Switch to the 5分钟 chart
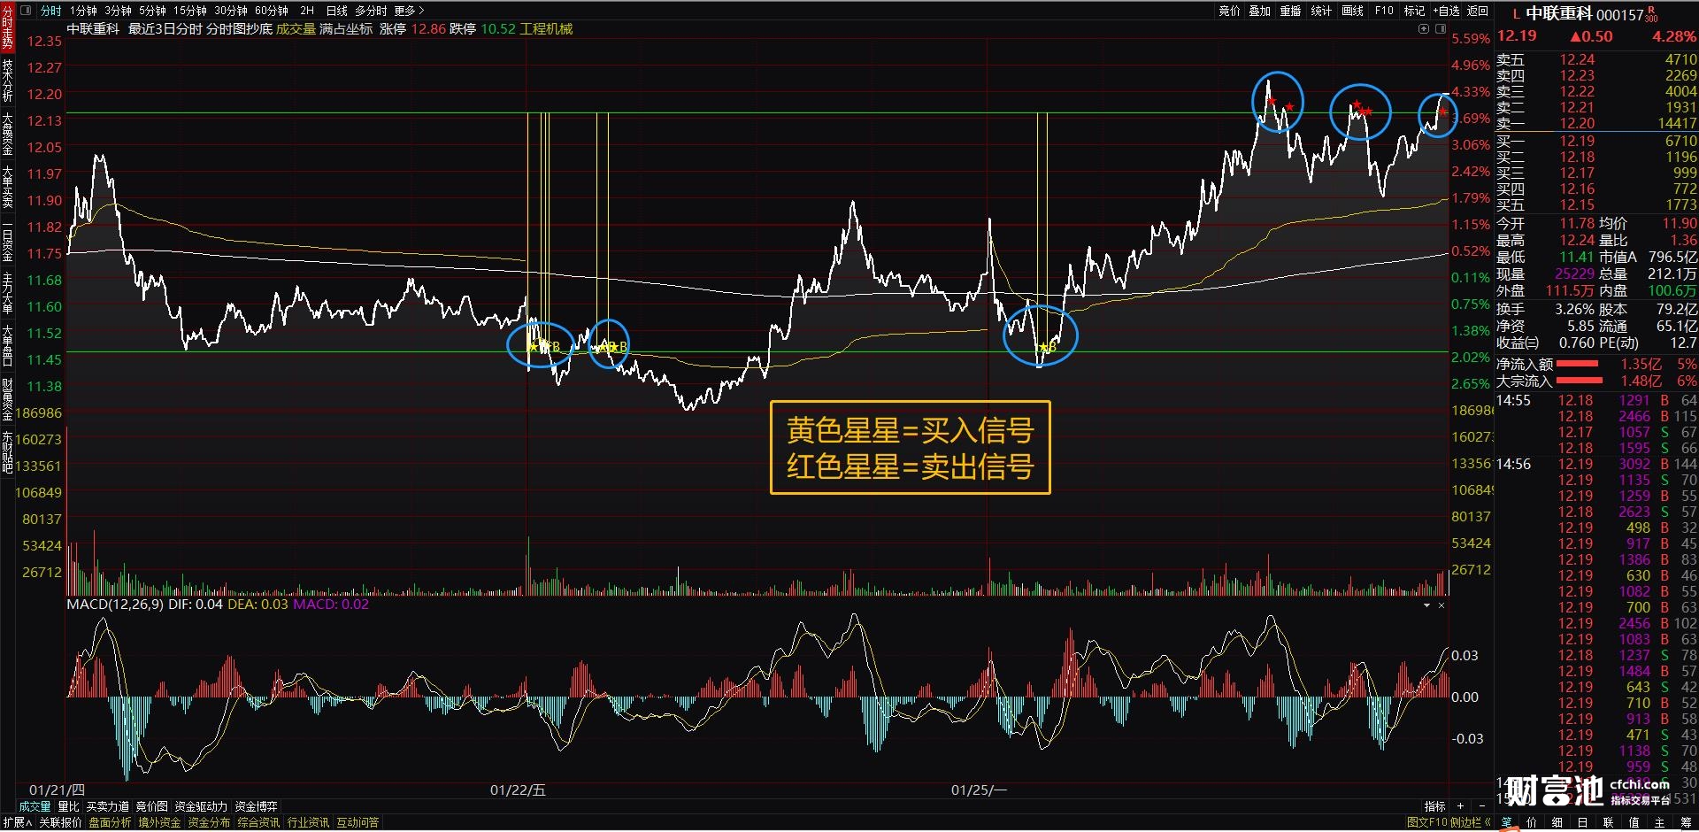 click(x=152, y=11)
